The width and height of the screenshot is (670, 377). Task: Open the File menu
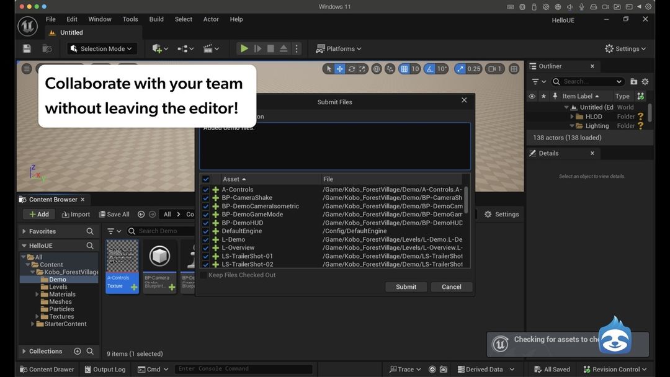coord(50,19)
